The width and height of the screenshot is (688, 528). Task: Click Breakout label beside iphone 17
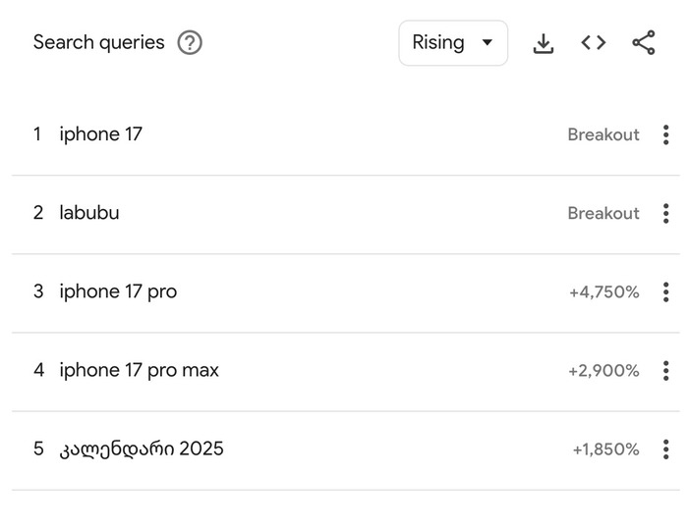[602, 135]
